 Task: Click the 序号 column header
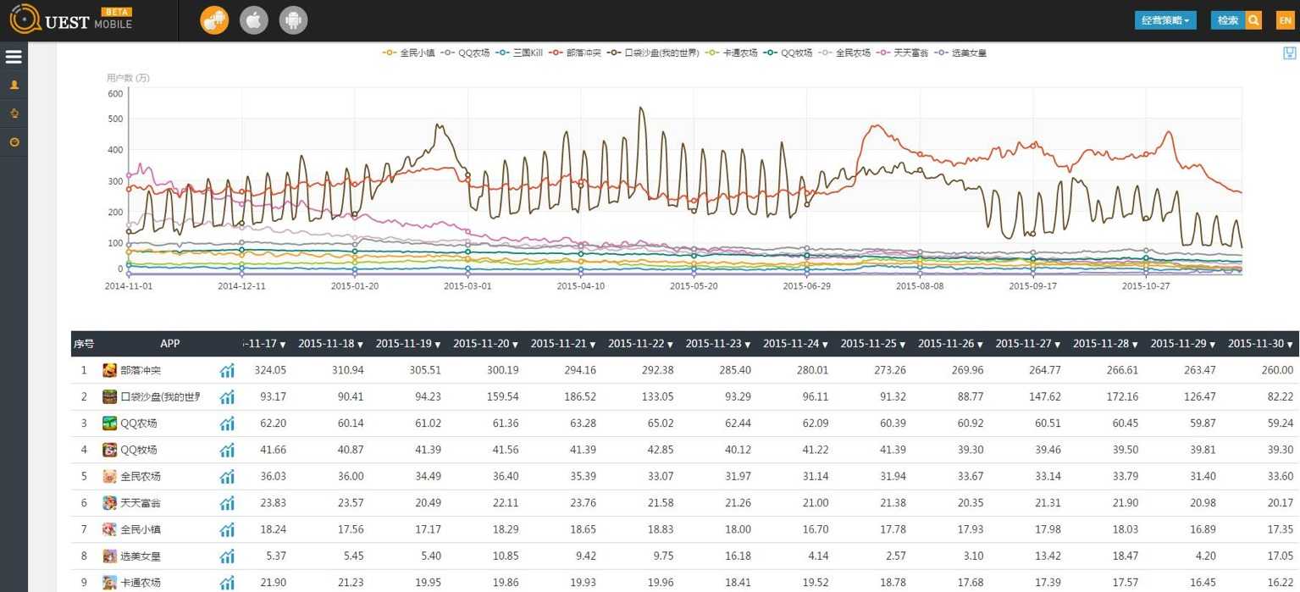pyautogui.click(x=84, y=344)
